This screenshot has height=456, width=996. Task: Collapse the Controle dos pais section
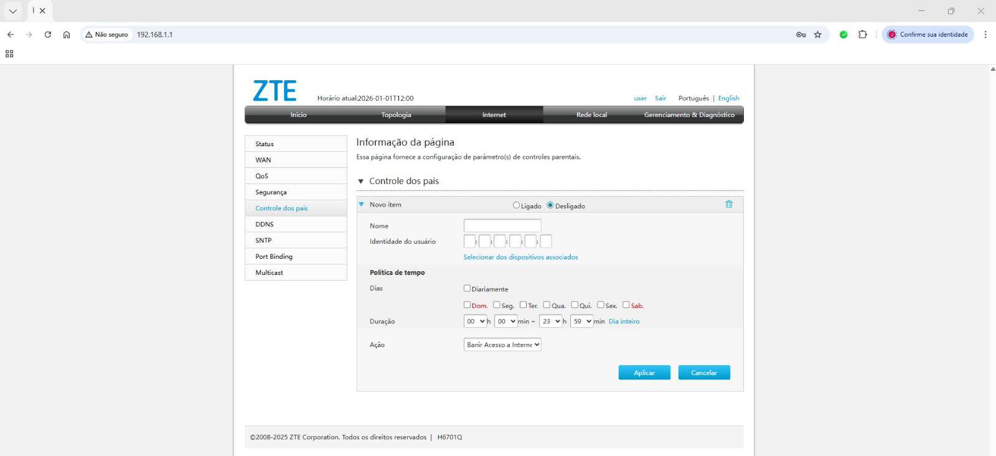pyautogui.click(x=360, y=182)
